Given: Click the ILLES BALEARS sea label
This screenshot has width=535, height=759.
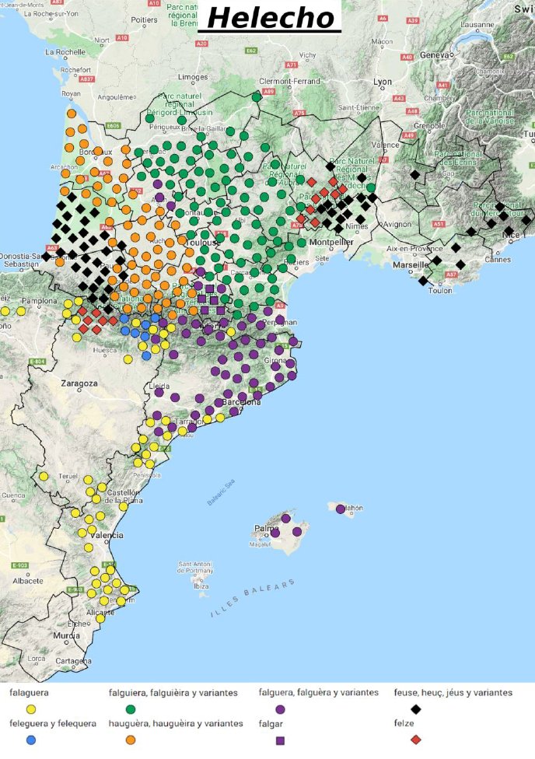Looking at the screenshot, I should tap(252, 598).
